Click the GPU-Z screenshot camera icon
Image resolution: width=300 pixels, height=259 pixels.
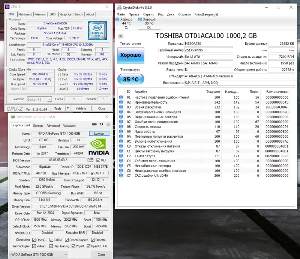94,124
